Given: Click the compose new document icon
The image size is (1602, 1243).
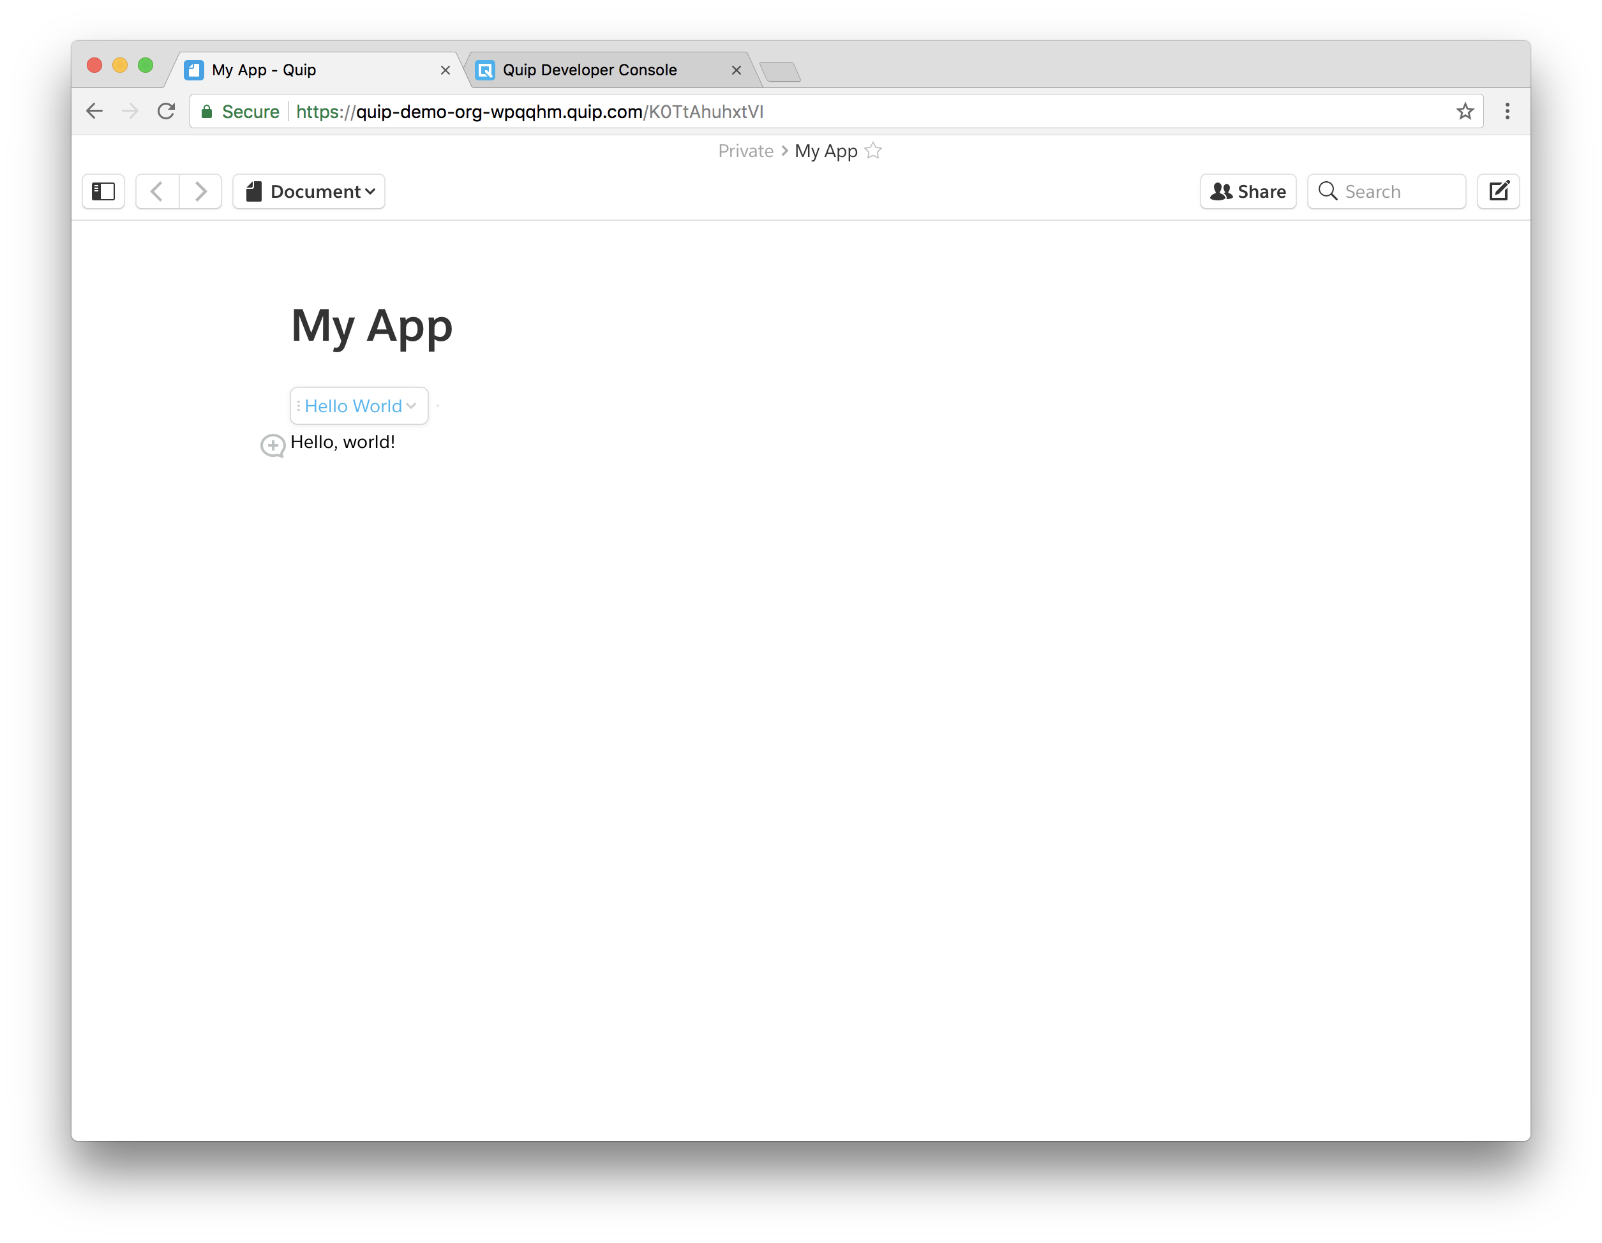Looking at the screenshot, I should coord(1498,192).
